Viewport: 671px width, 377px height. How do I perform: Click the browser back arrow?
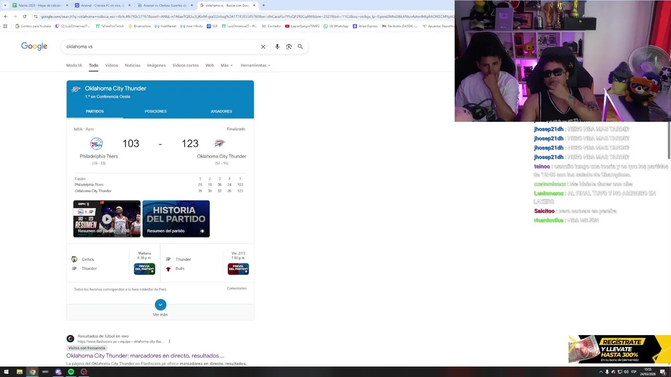pos(5,16)
